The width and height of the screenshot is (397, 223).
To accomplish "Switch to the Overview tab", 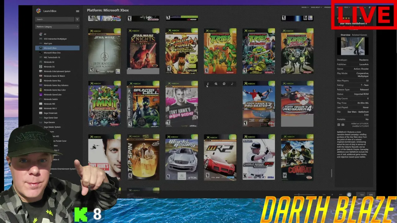I will (x=346, y=35).
